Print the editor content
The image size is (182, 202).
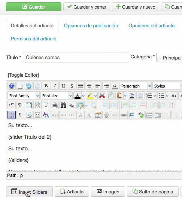click(x=55, y=105)
